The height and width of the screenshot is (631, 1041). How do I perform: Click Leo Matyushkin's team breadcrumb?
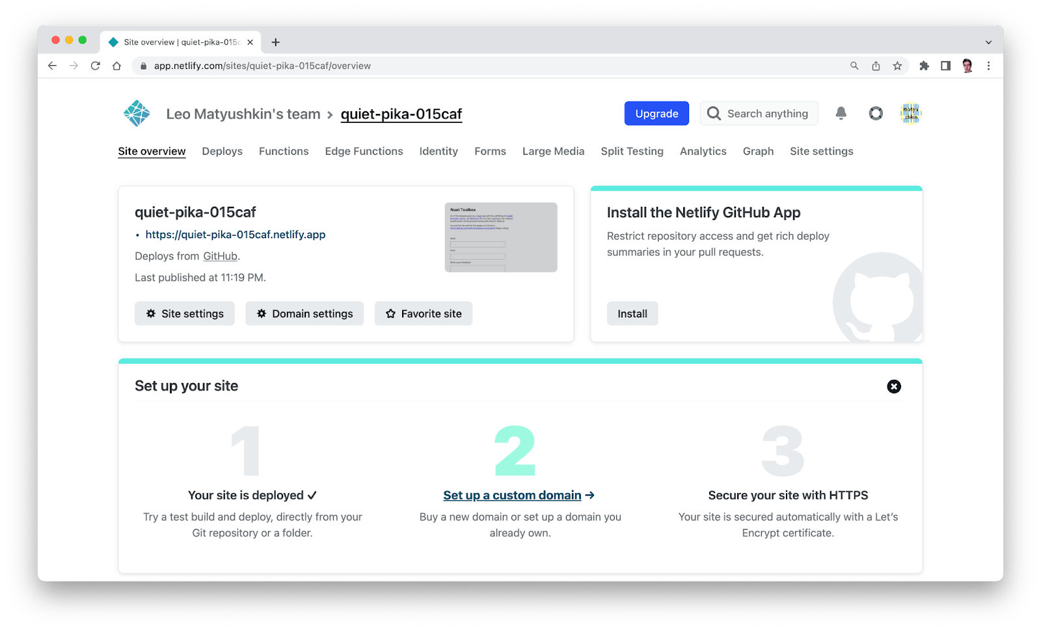(x=243, y=114)
